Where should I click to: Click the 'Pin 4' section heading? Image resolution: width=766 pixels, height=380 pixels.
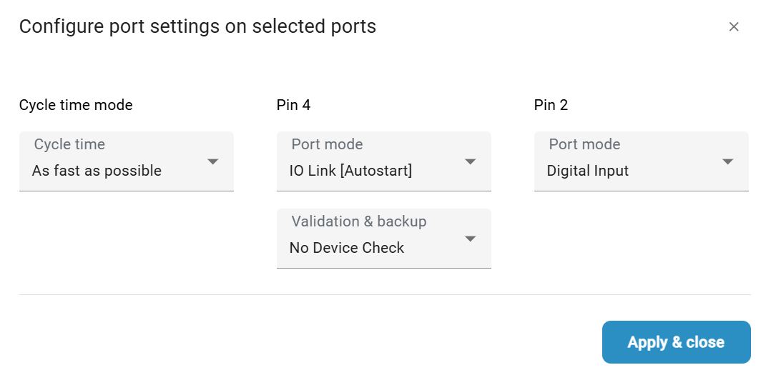pyautogui.click(x=293, y=105)
